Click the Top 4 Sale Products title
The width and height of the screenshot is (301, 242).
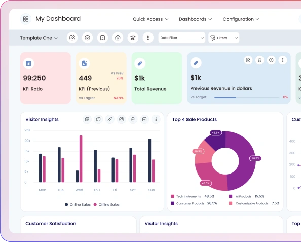click(195, 119)
